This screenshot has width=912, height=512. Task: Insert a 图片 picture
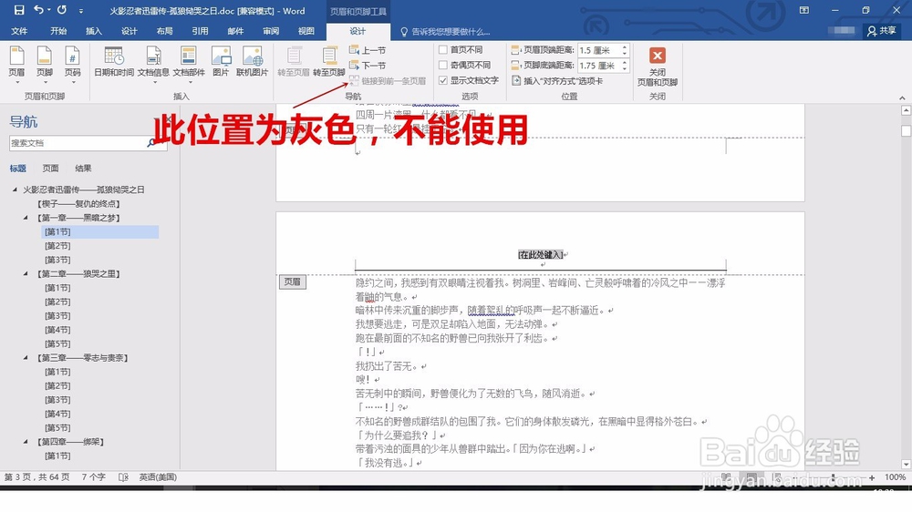(x=221, y=62)
